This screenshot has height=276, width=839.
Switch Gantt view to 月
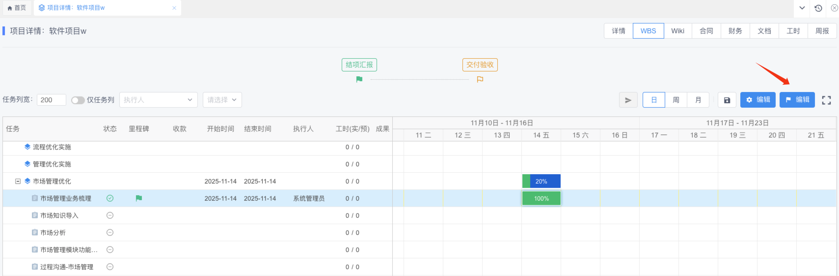pos(698,100)
